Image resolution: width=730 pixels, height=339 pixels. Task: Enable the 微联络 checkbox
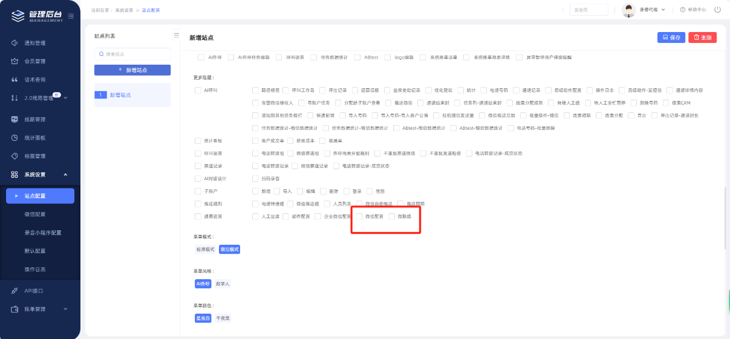(x=391, y=216)
